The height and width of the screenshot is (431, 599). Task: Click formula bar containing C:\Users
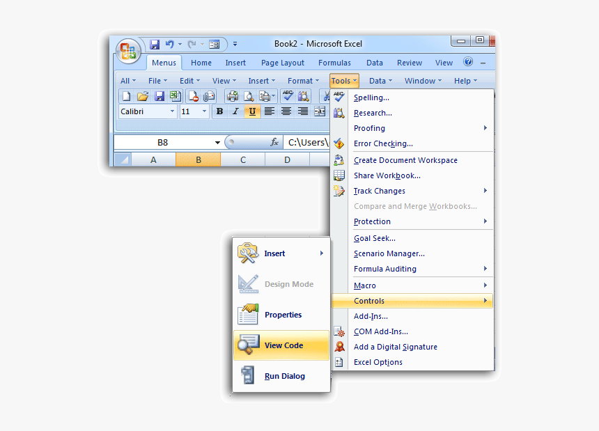point(306,143)
